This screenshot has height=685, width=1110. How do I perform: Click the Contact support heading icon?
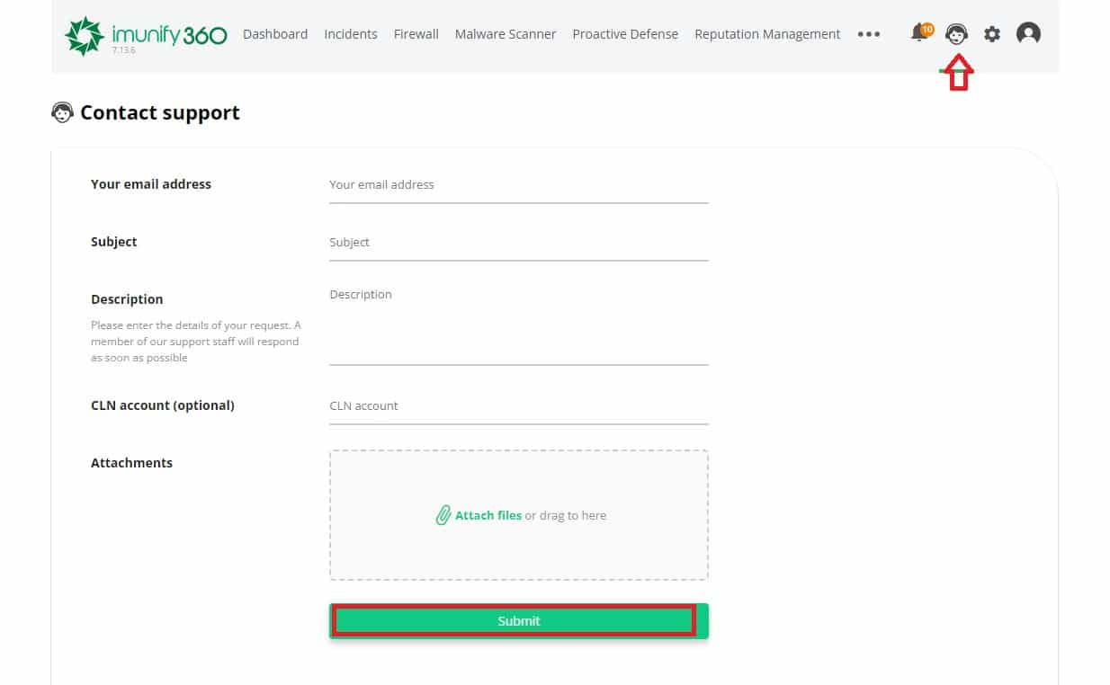62,112
